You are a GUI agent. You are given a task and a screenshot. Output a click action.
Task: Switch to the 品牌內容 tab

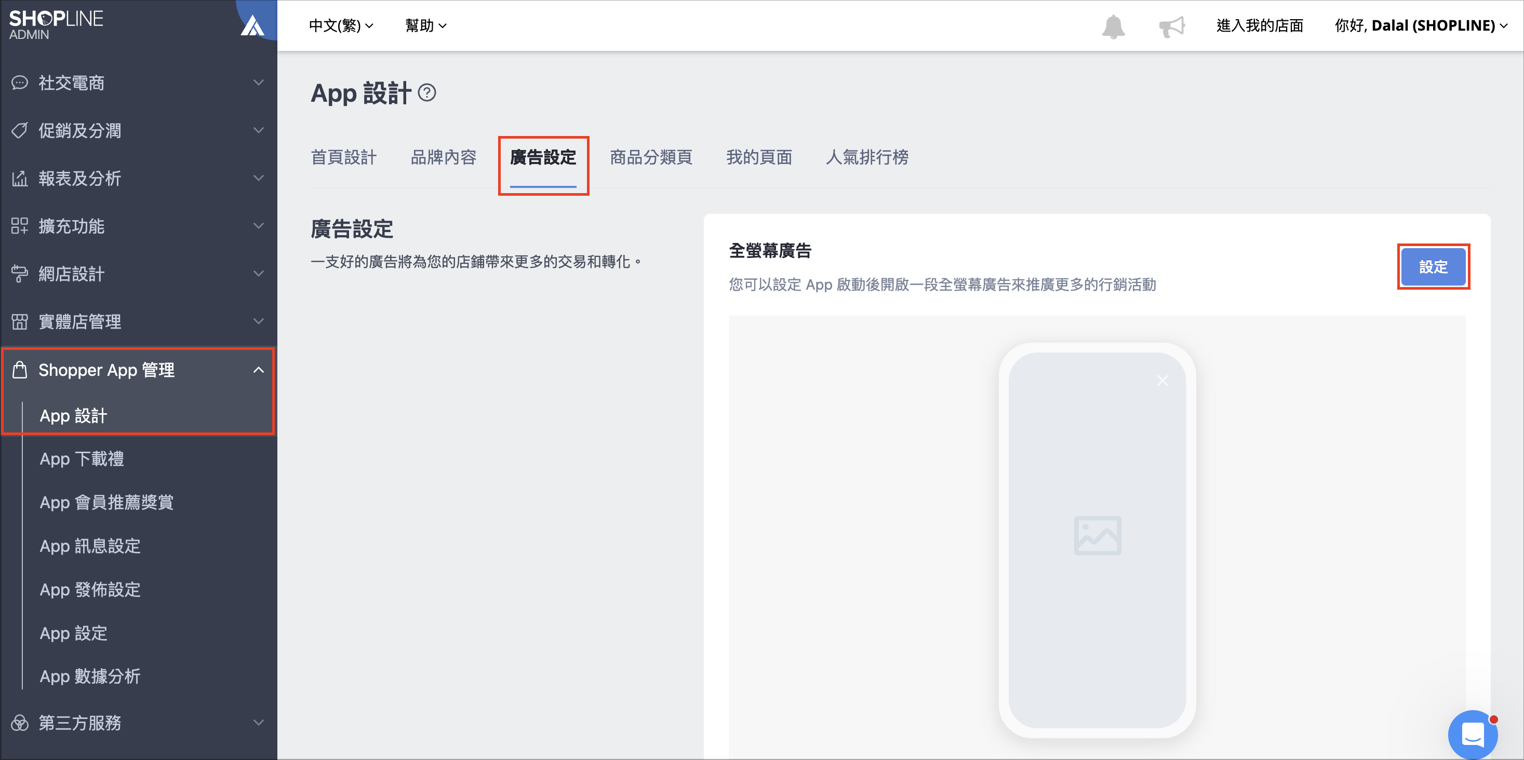444,157
